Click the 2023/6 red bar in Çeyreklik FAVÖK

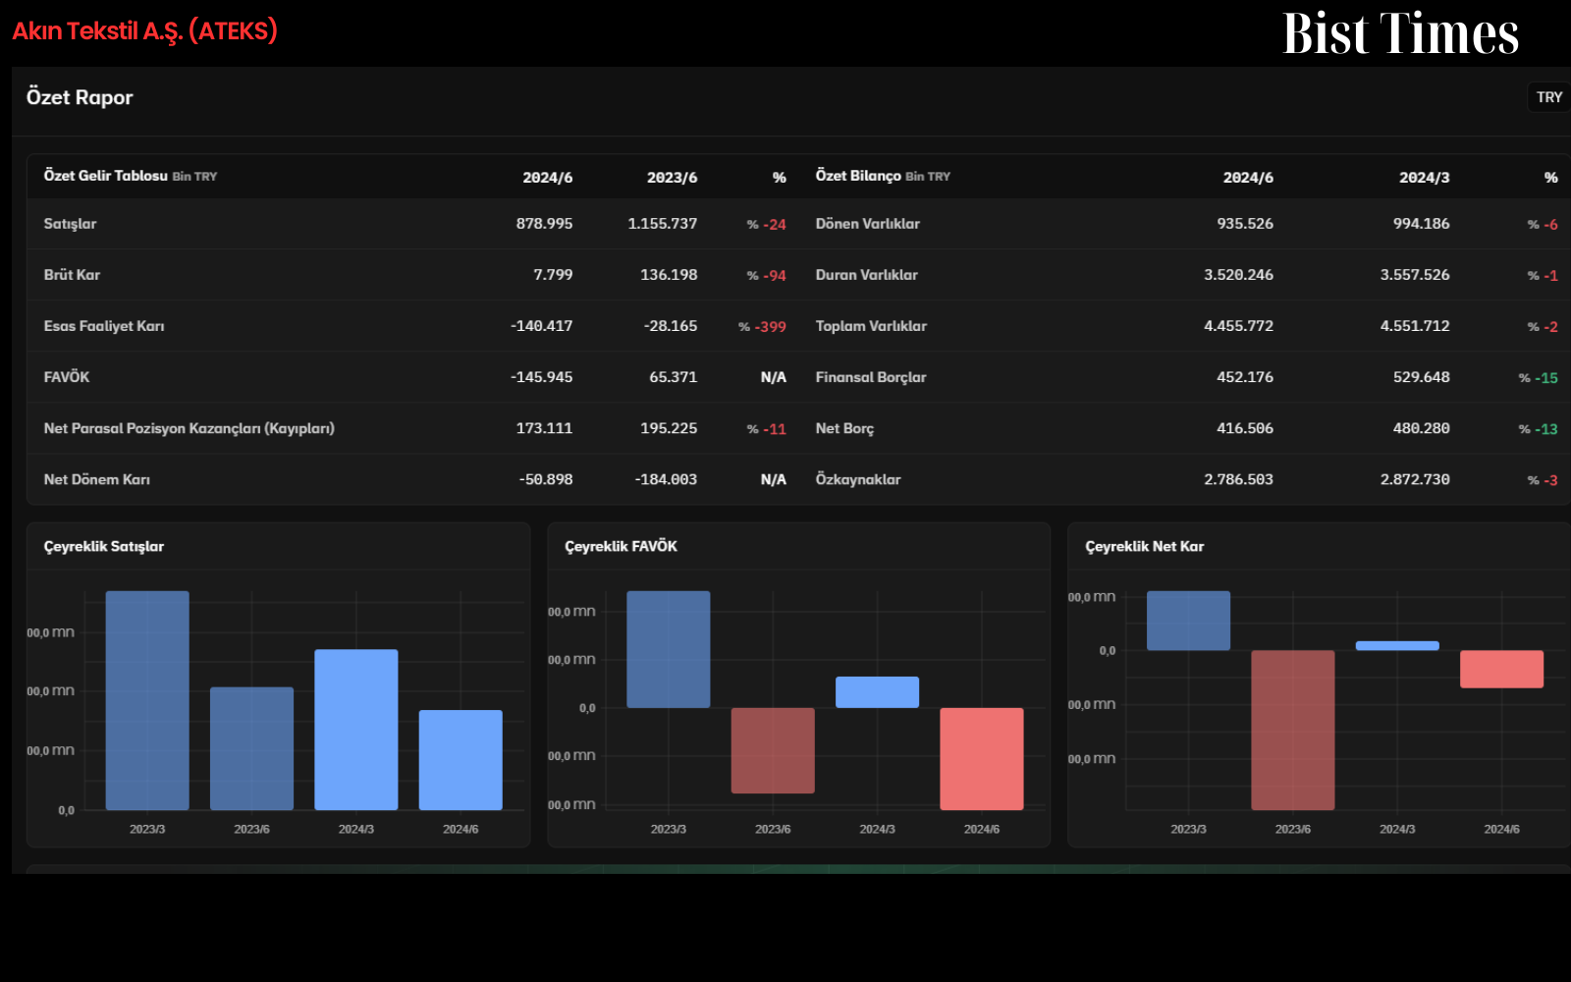pyautogui.click(x=773, y=750)
